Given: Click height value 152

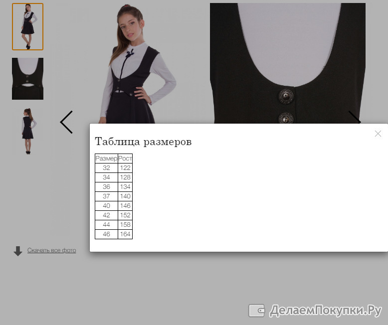Looking at the screenshot, I should 125,215.
